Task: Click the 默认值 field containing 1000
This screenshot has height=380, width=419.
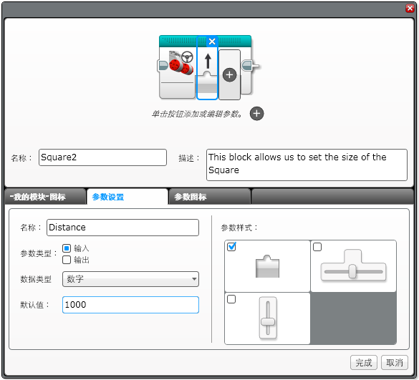Action: (130, 305)
